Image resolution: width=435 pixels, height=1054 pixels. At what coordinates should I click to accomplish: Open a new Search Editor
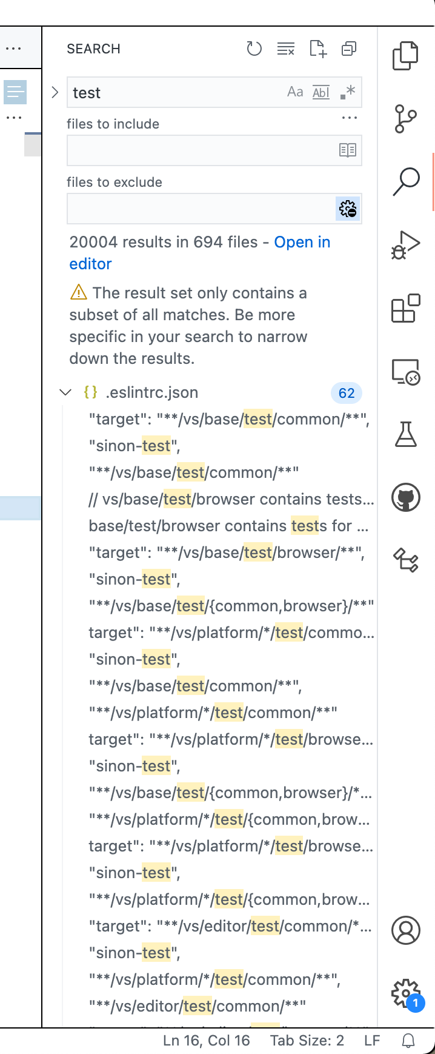(317, 49)
